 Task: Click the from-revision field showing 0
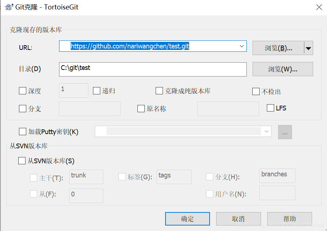click(86, 196)
